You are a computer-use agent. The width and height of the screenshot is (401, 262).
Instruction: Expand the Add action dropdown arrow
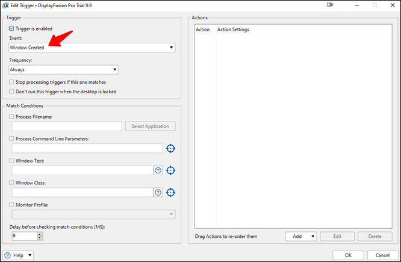312,237
